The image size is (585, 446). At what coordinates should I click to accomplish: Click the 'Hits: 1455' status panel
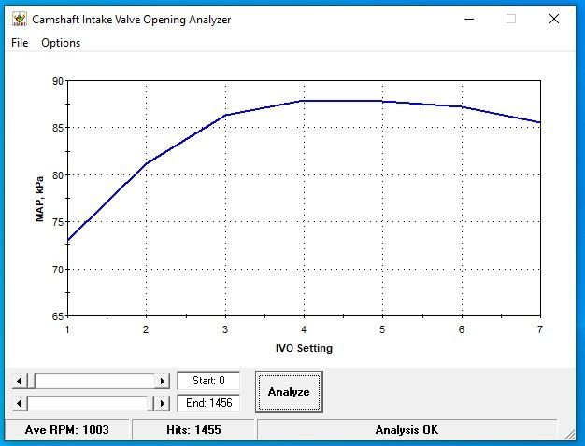pos(193,430)
